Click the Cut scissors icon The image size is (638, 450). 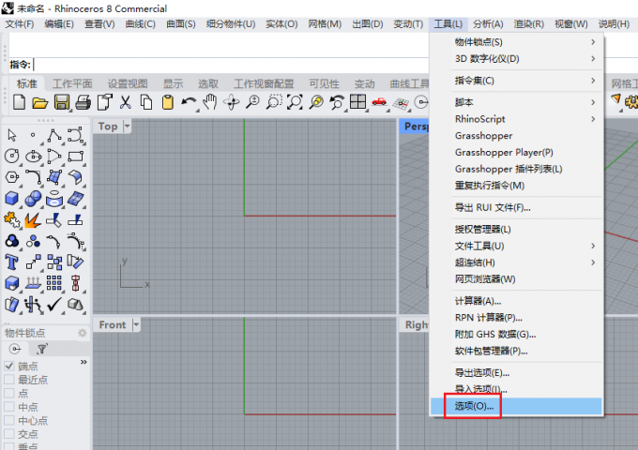tap(126, 102)
